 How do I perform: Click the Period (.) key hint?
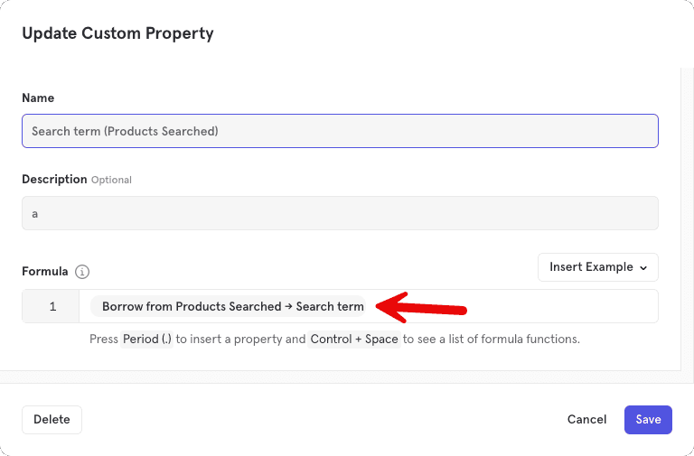click(147, 340)
